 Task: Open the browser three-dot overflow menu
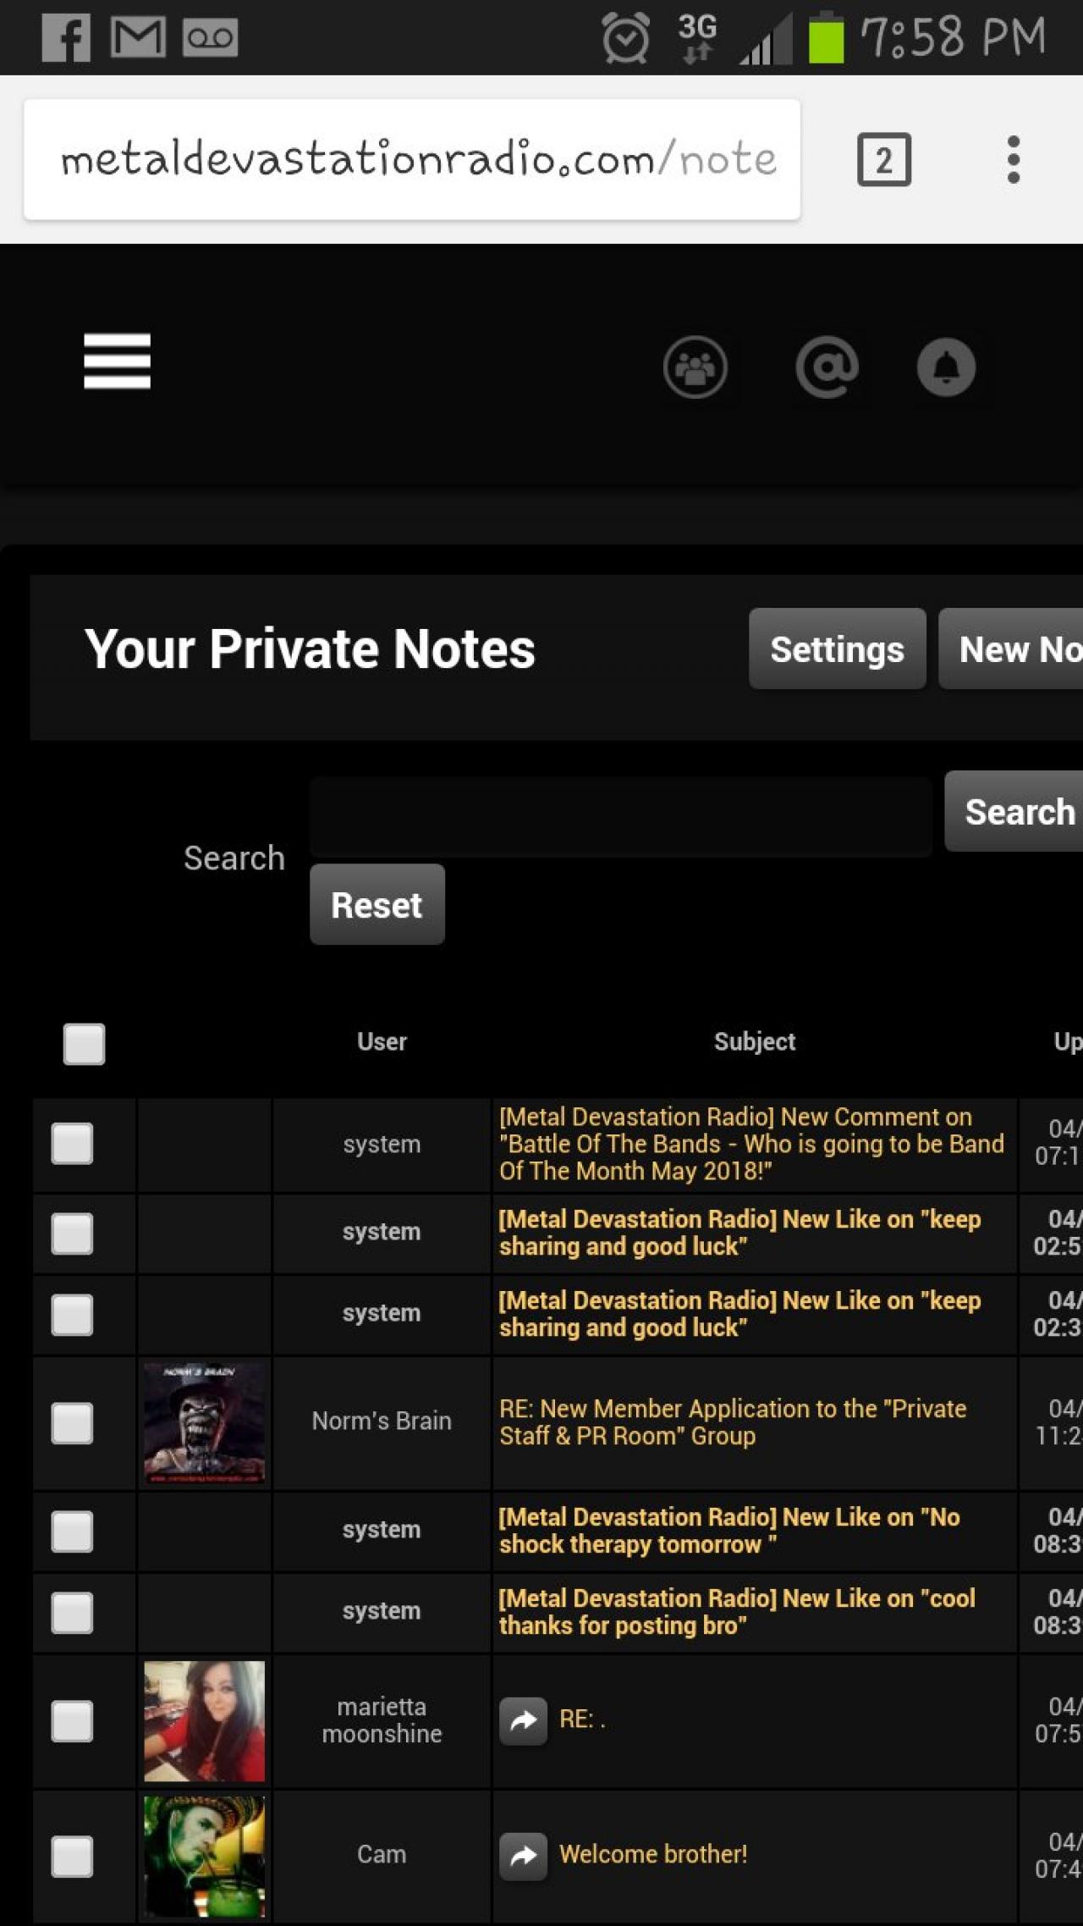pyautogui.click(x=1013, y=159)
